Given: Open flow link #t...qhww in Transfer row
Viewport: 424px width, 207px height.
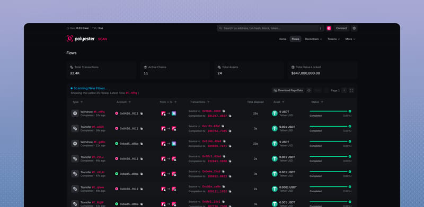Looking at the screenshot, I should [98, 187].
